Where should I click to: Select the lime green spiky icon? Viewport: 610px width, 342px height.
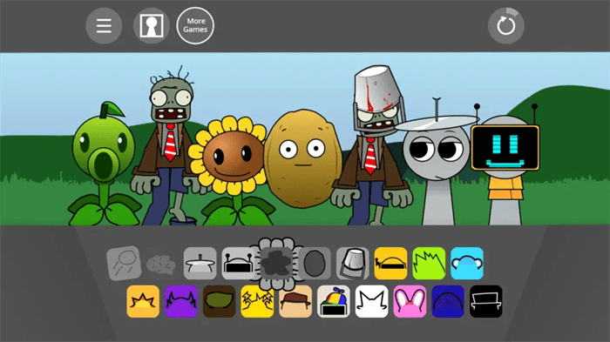point(429,263)
